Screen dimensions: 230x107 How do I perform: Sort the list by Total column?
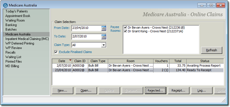pyautogui.click(x=178, y=61)
